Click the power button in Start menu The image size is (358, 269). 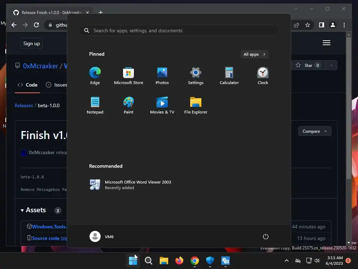(x=266, y=236)
